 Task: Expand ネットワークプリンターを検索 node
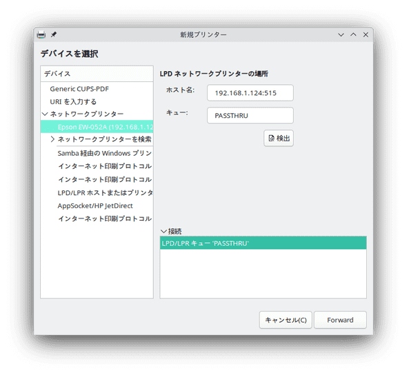click(52, 139)
